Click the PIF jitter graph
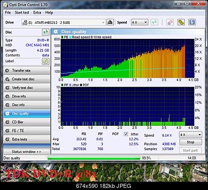Image resolution: width=208 pixels, height=190 pixels. coord(127,106)
